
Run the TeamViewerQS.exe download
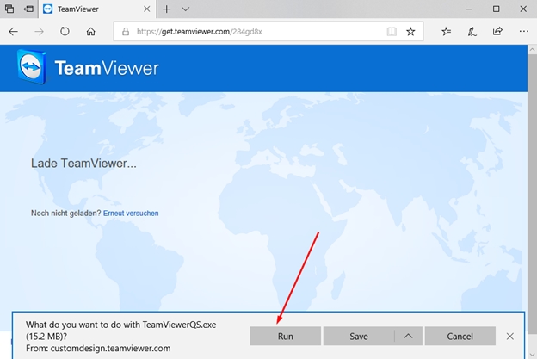286,336
